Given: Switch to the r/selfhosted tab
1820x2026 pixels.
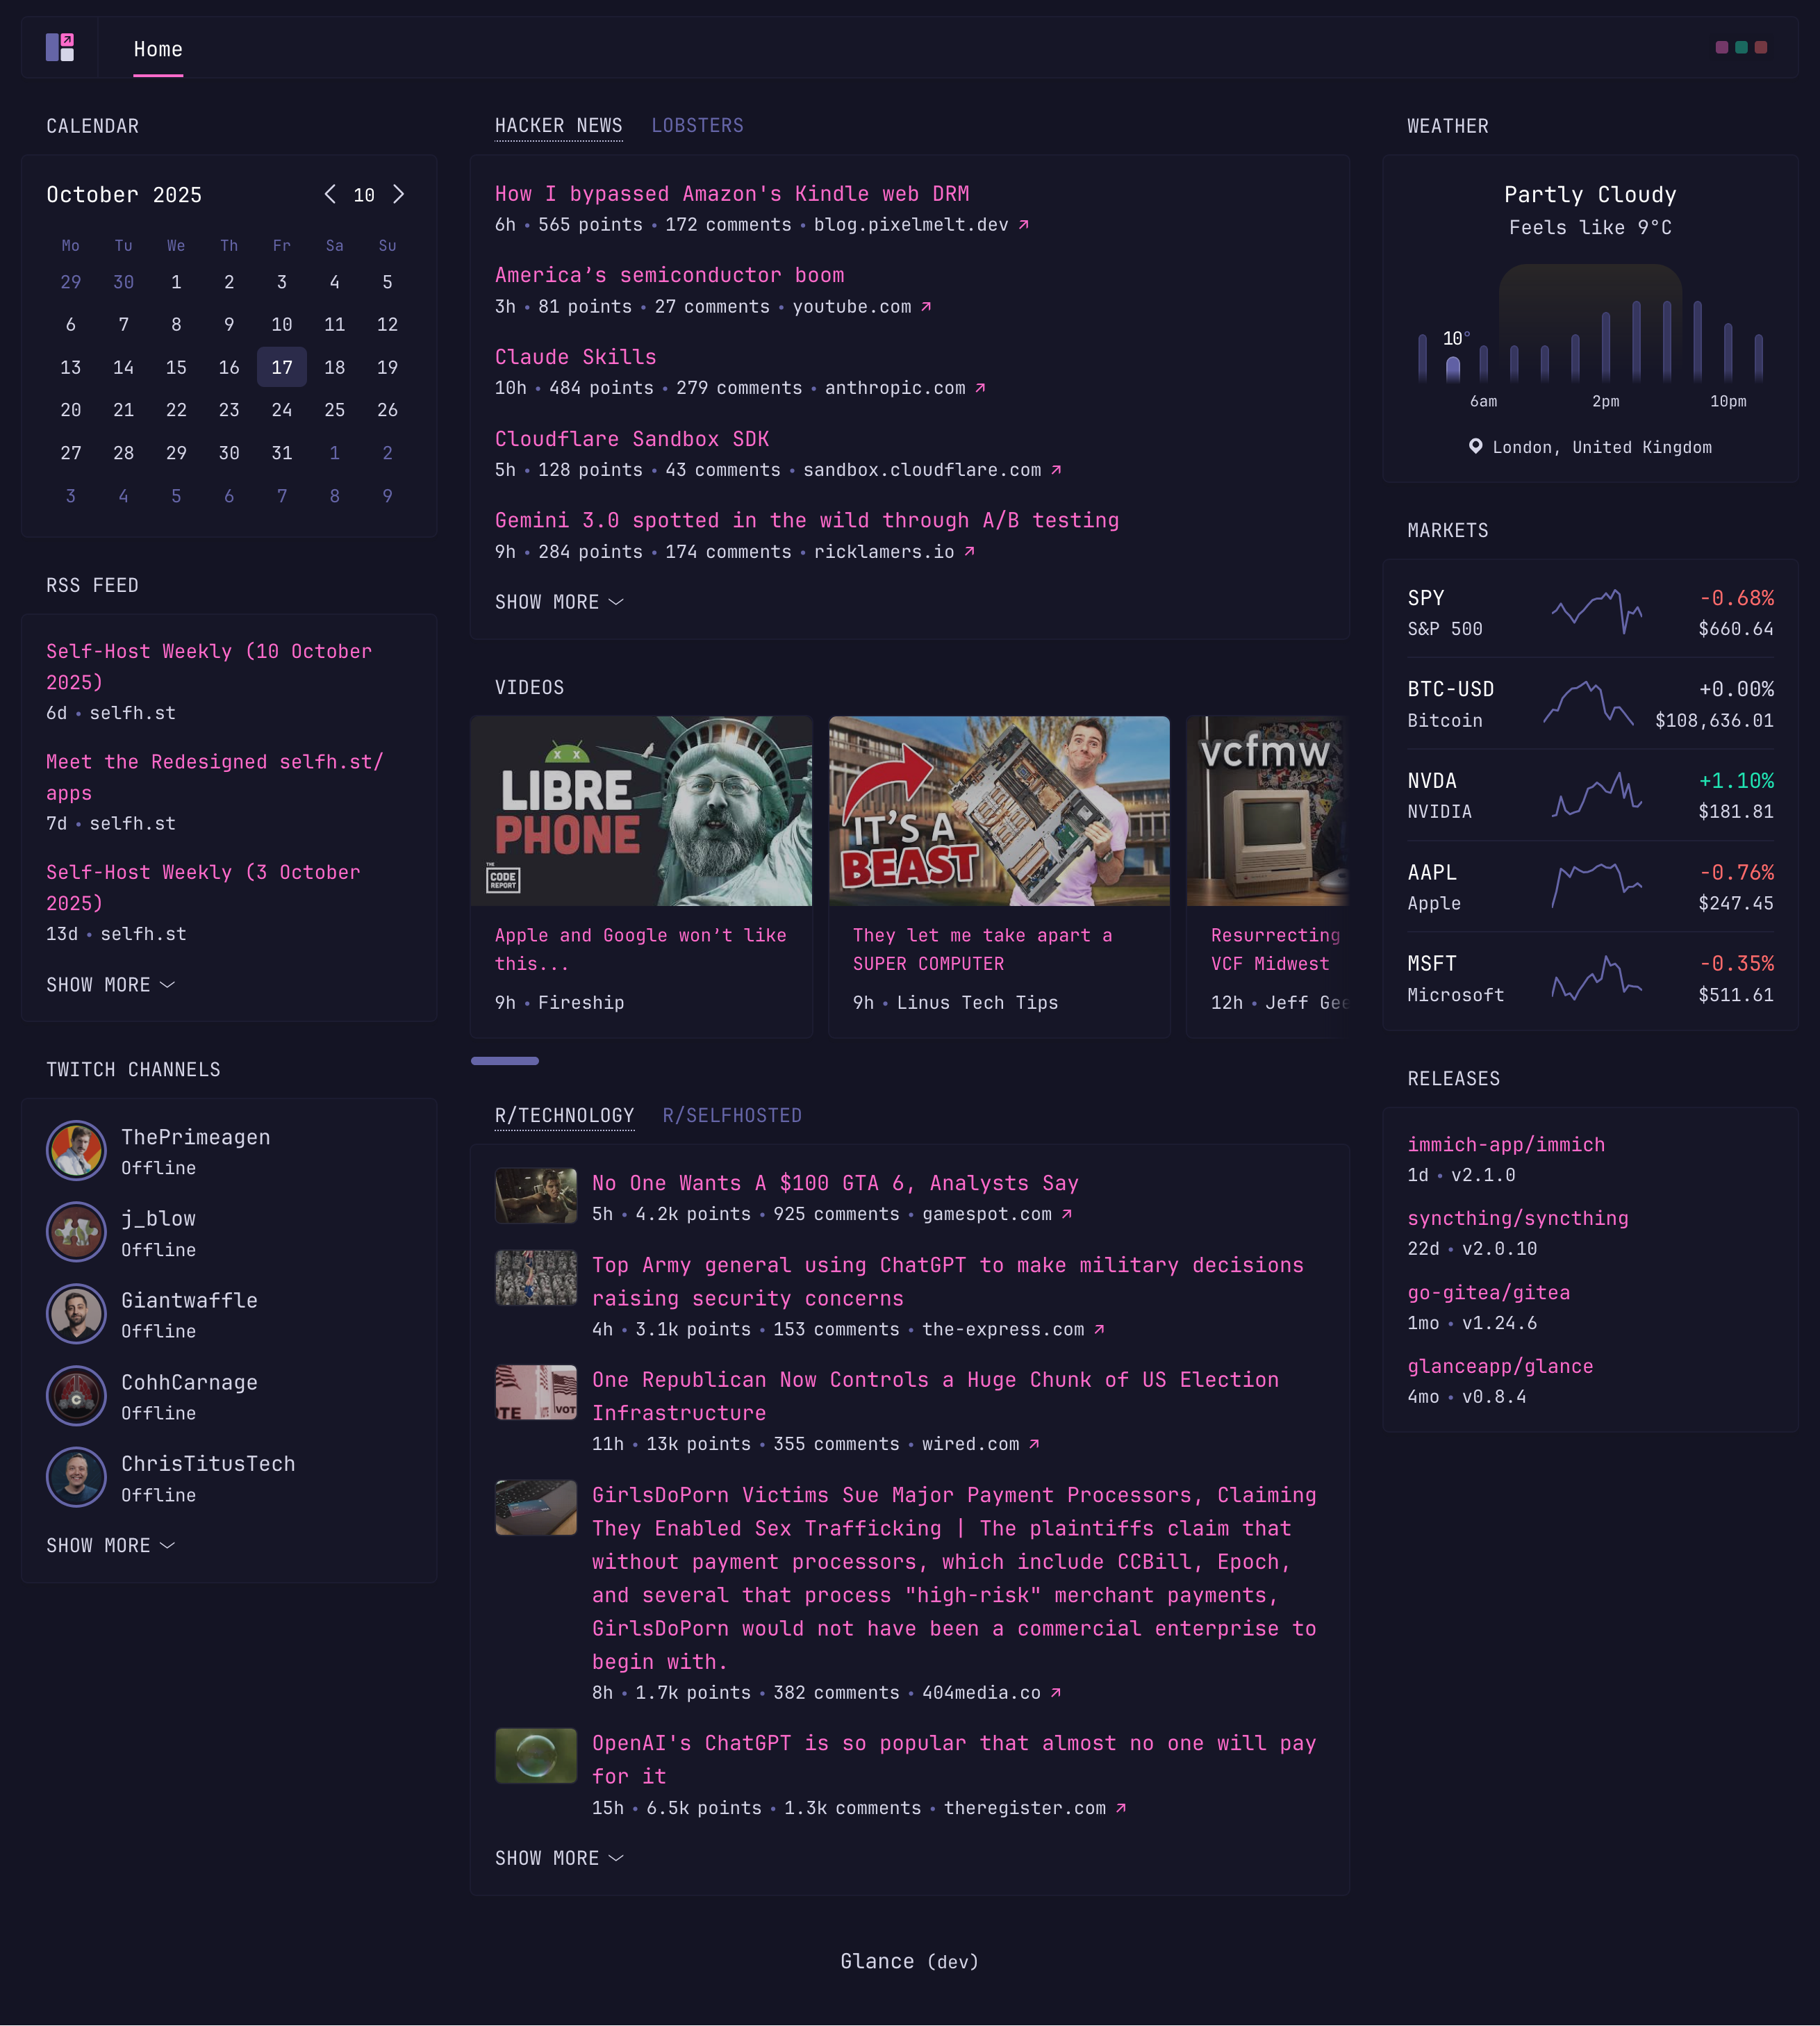Looking at the screenshot, I should click(733, 1115).
